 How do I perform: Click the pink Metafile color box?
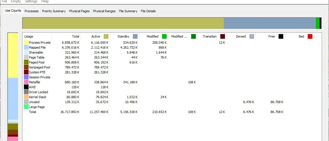pos(26,82)
